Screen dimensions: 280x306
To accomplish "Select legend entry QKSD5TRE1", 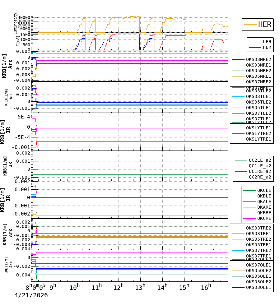I will [x=259, y=245].
